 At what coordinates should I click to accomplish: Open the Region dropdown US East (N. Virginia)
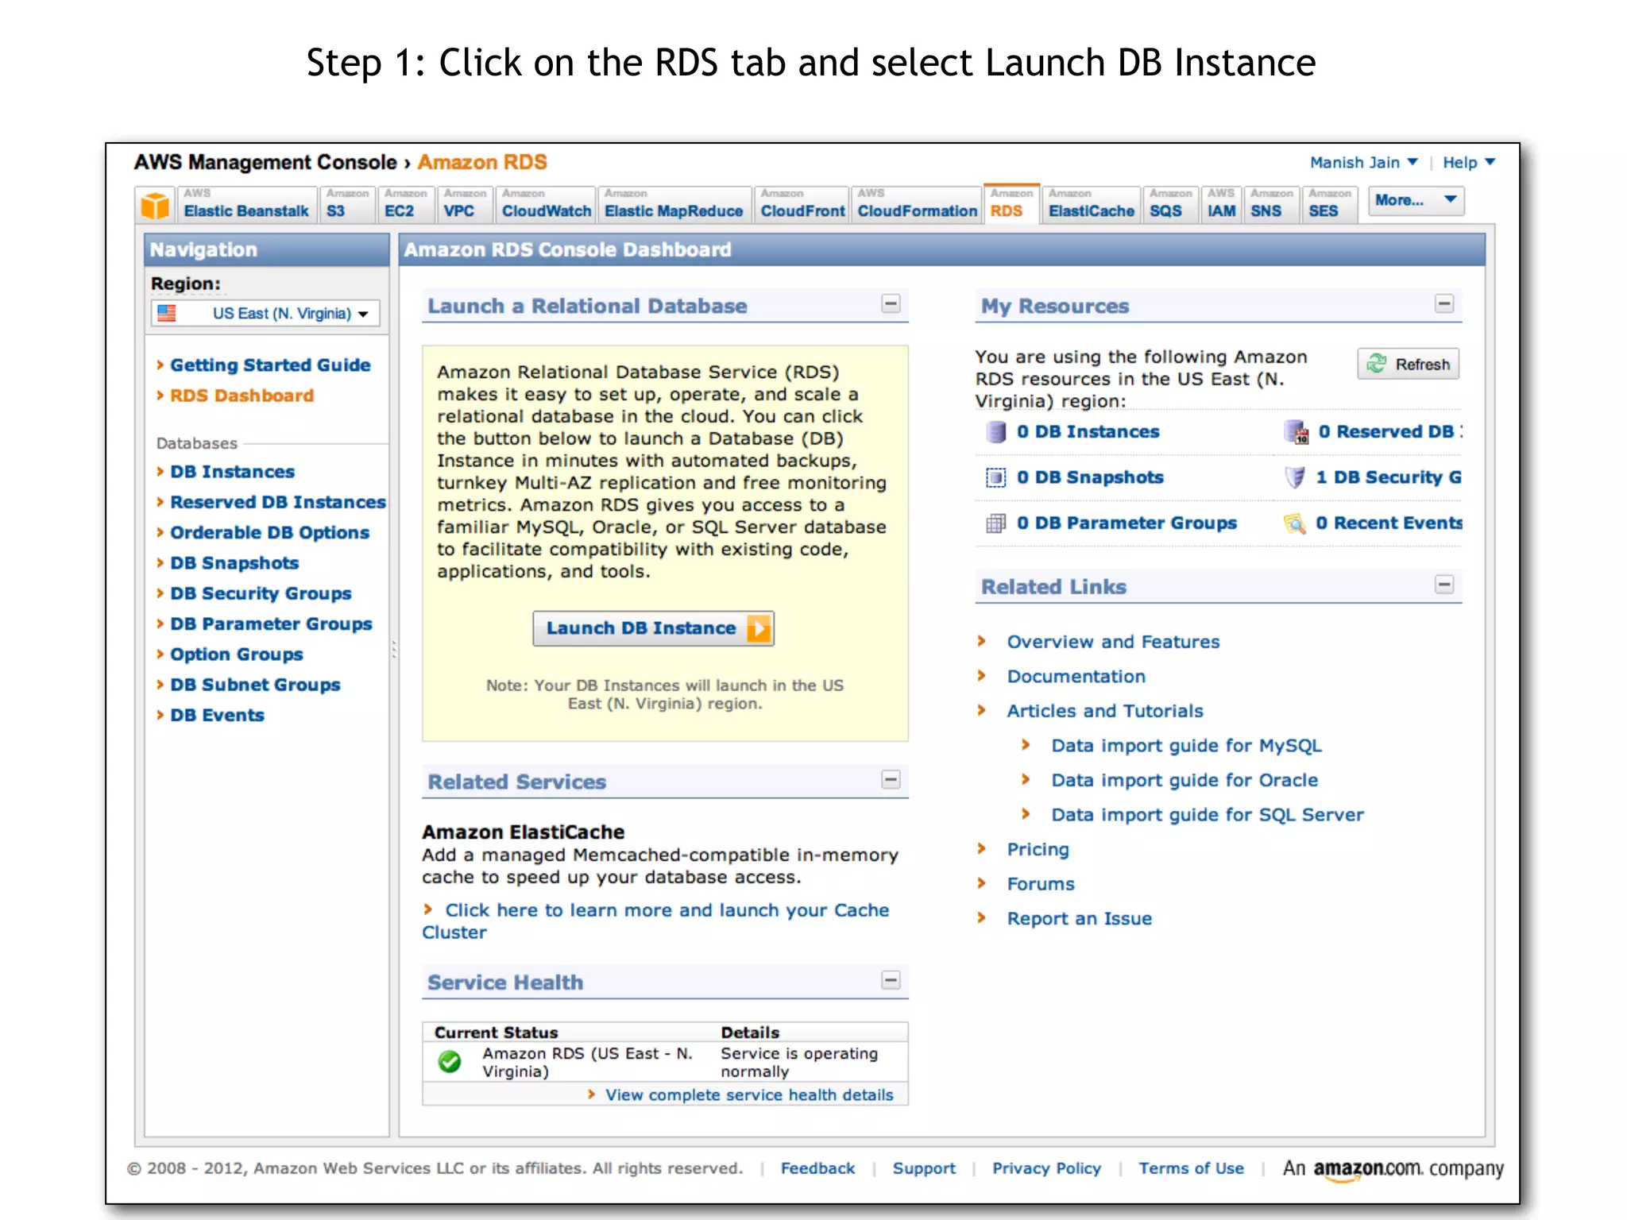click(x=265, y=313)
